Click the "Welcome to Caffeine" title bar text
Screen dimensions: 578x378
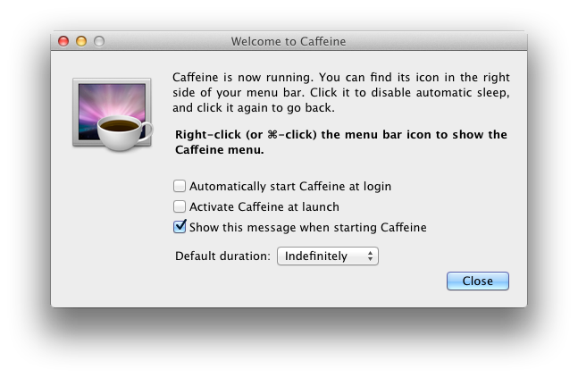289,41
